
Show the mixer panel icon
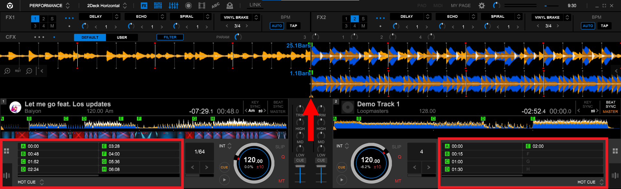[x=173, y=5]
